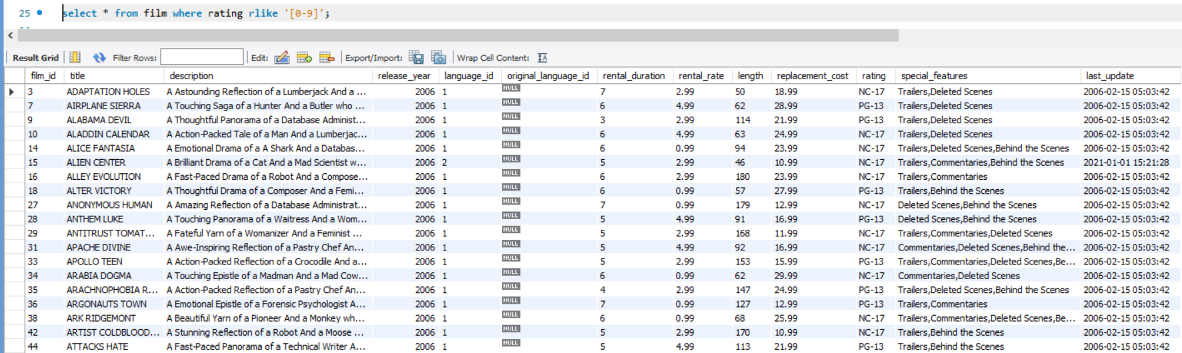Select the ATTACKS HATE title cell

click(114, 346)
